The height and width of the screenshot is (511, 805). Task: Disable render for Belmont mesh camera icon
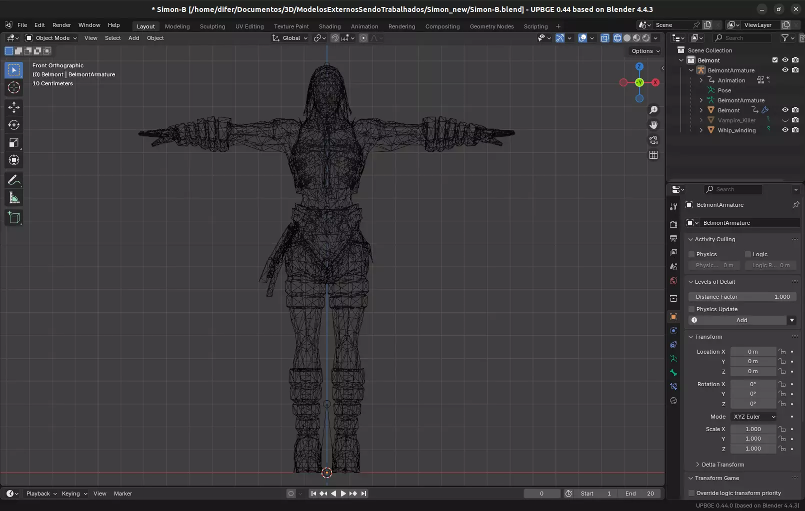[x=795, y=110]
